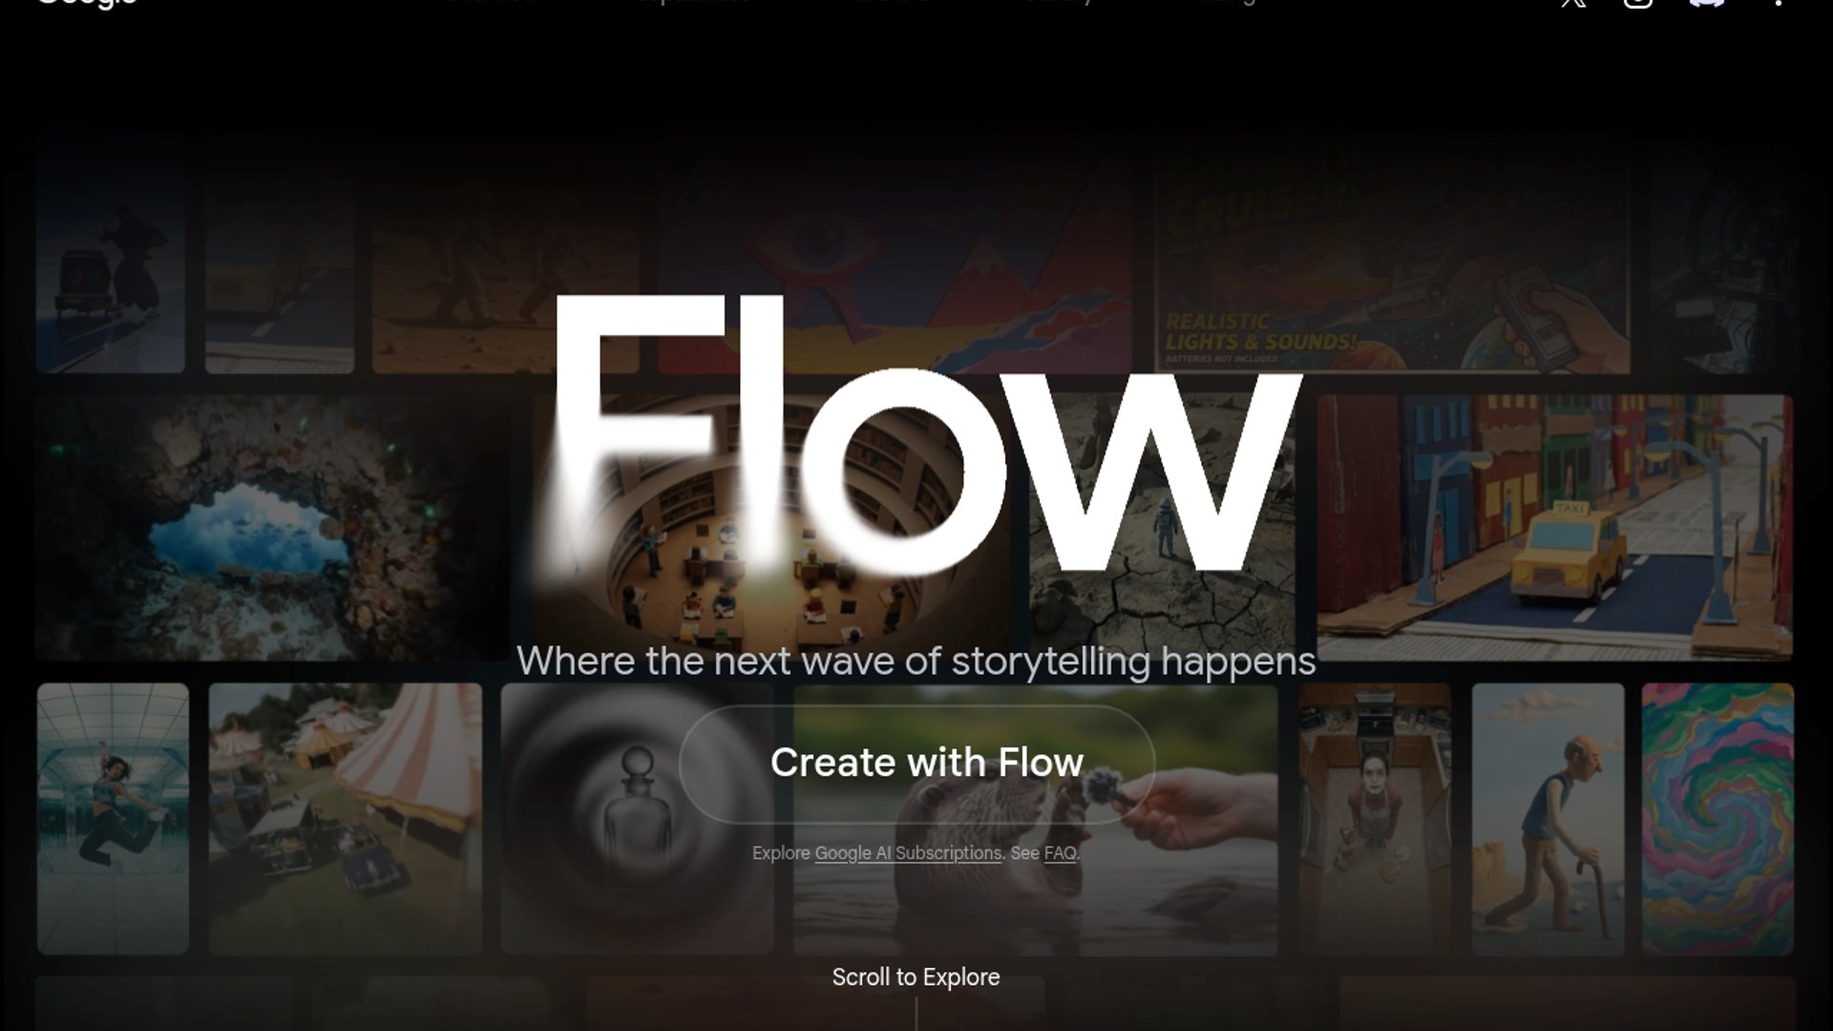This screenshot has width=1833, height=1031.
Task: Open the FAQ link
Action: pyautogui.click(x=1060, y=853)
